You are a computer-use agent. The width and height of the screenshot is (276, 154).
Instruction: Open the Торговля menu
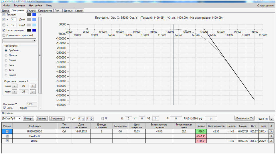(x=19, y=5)
